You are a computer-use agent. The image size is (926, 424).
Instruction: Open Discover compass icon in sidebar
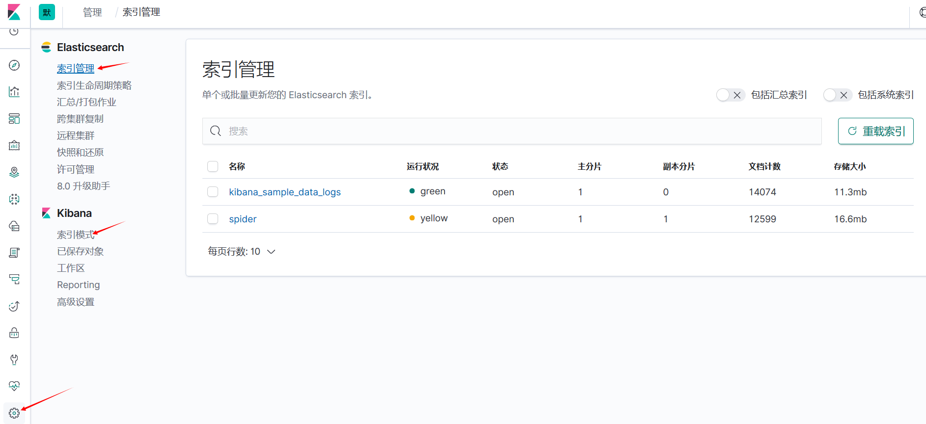coord(14,65)
